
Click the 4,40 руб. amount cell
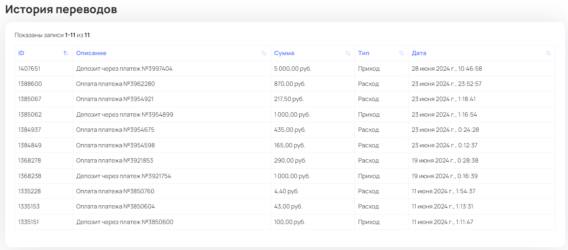tap(286, 191)
